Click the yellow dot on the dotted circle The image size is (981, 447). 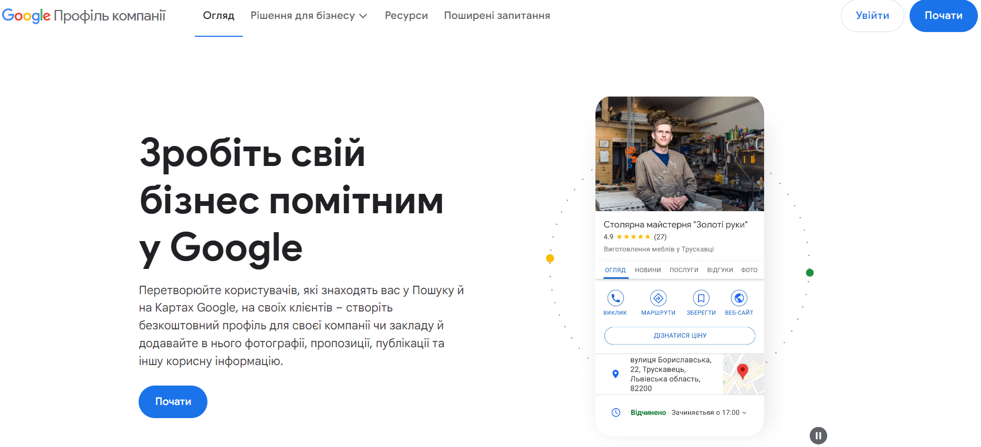(x=550, y=258)
